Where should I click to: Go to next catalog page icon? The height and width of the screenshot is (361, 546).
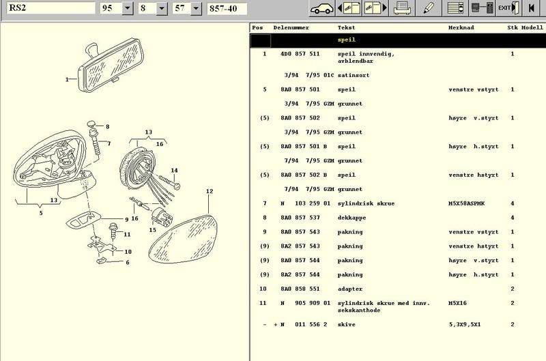tap(373, 9)
